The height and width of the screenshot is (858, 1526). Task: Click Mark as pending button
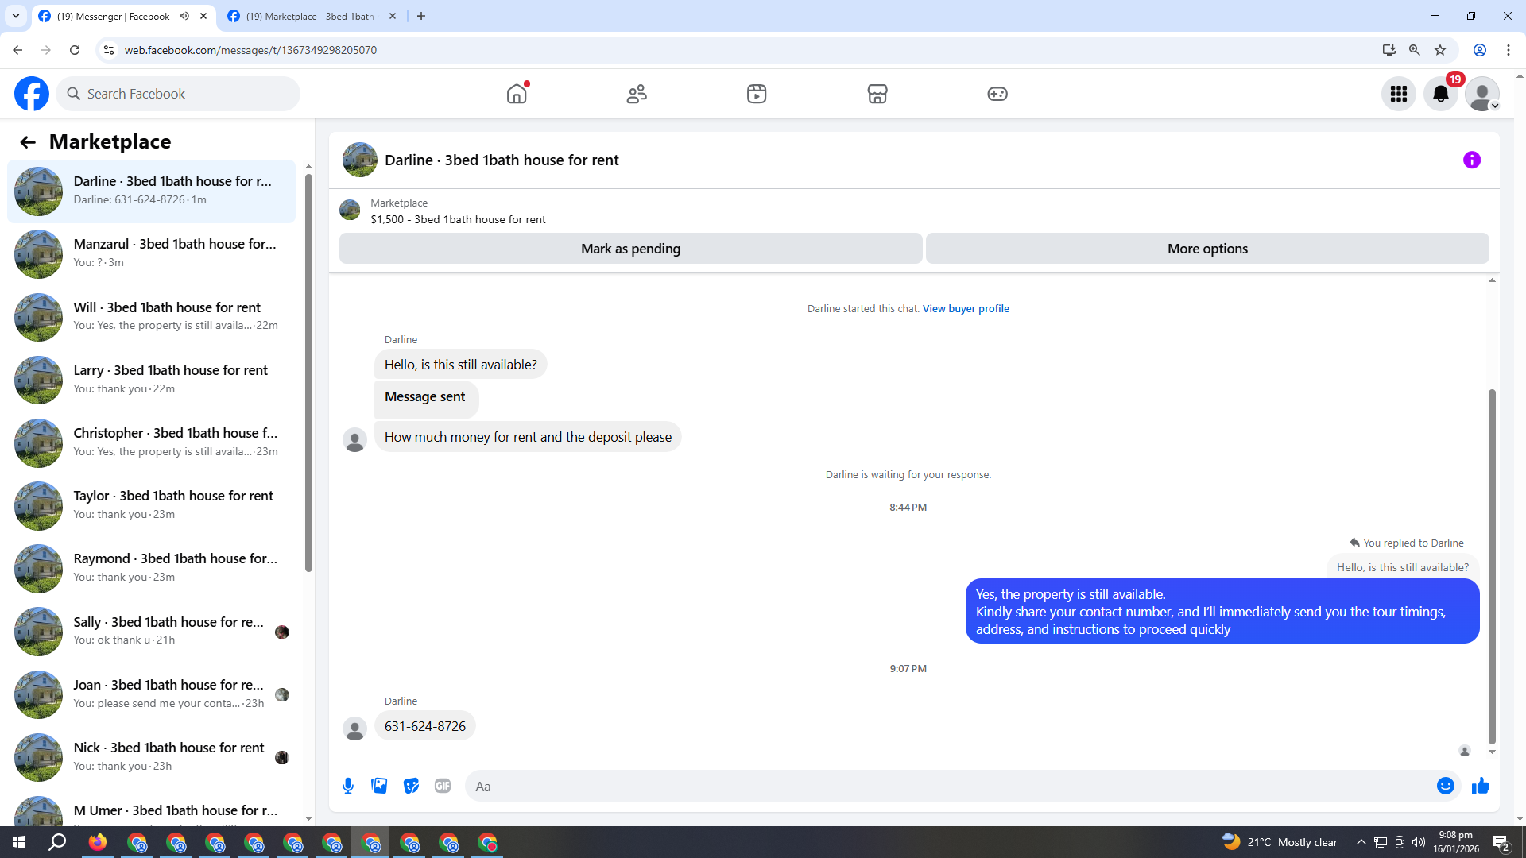(630, 249)
